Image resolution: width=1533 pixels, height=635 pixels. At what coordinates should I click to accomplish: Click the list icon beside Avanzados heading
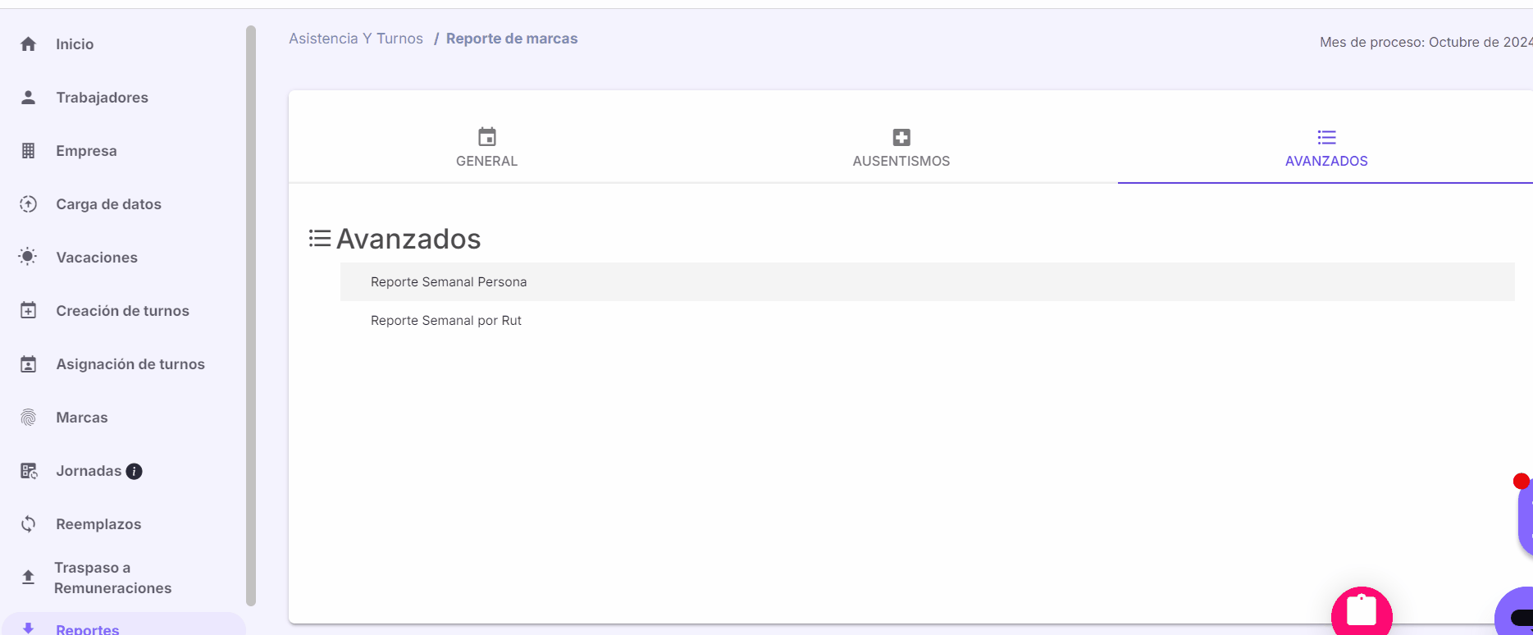320,239
